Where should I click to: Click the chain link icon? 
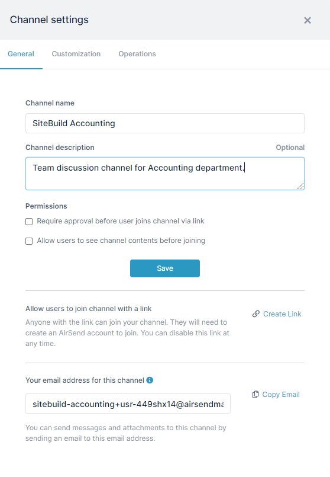256,313
